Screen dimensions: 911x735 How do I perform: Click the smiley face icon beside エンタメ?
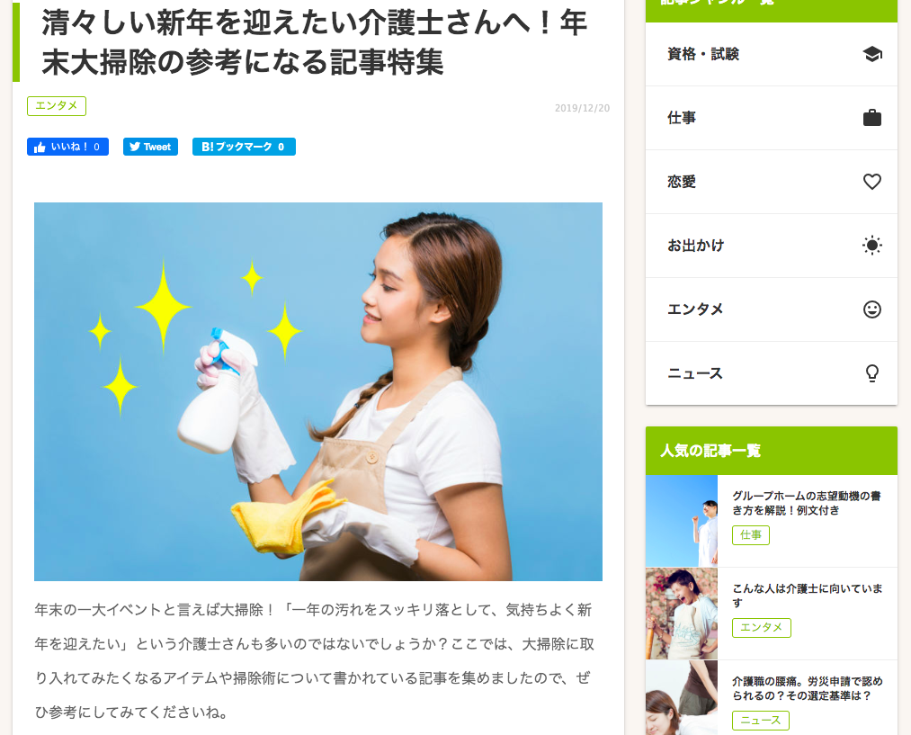pyautogui.click(x=872, y=309)
